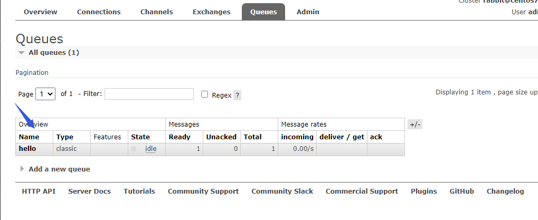Click the 0.00/s incoming rate value
The image size is (538, 220).
[303, 149]
